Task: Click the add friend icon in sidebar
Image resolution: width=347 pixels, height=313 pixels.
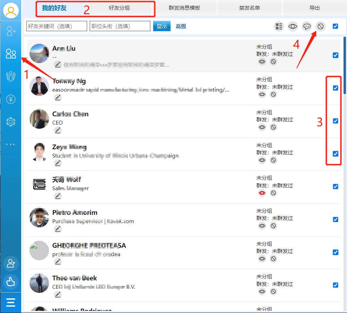Action: tap(11, 32)
